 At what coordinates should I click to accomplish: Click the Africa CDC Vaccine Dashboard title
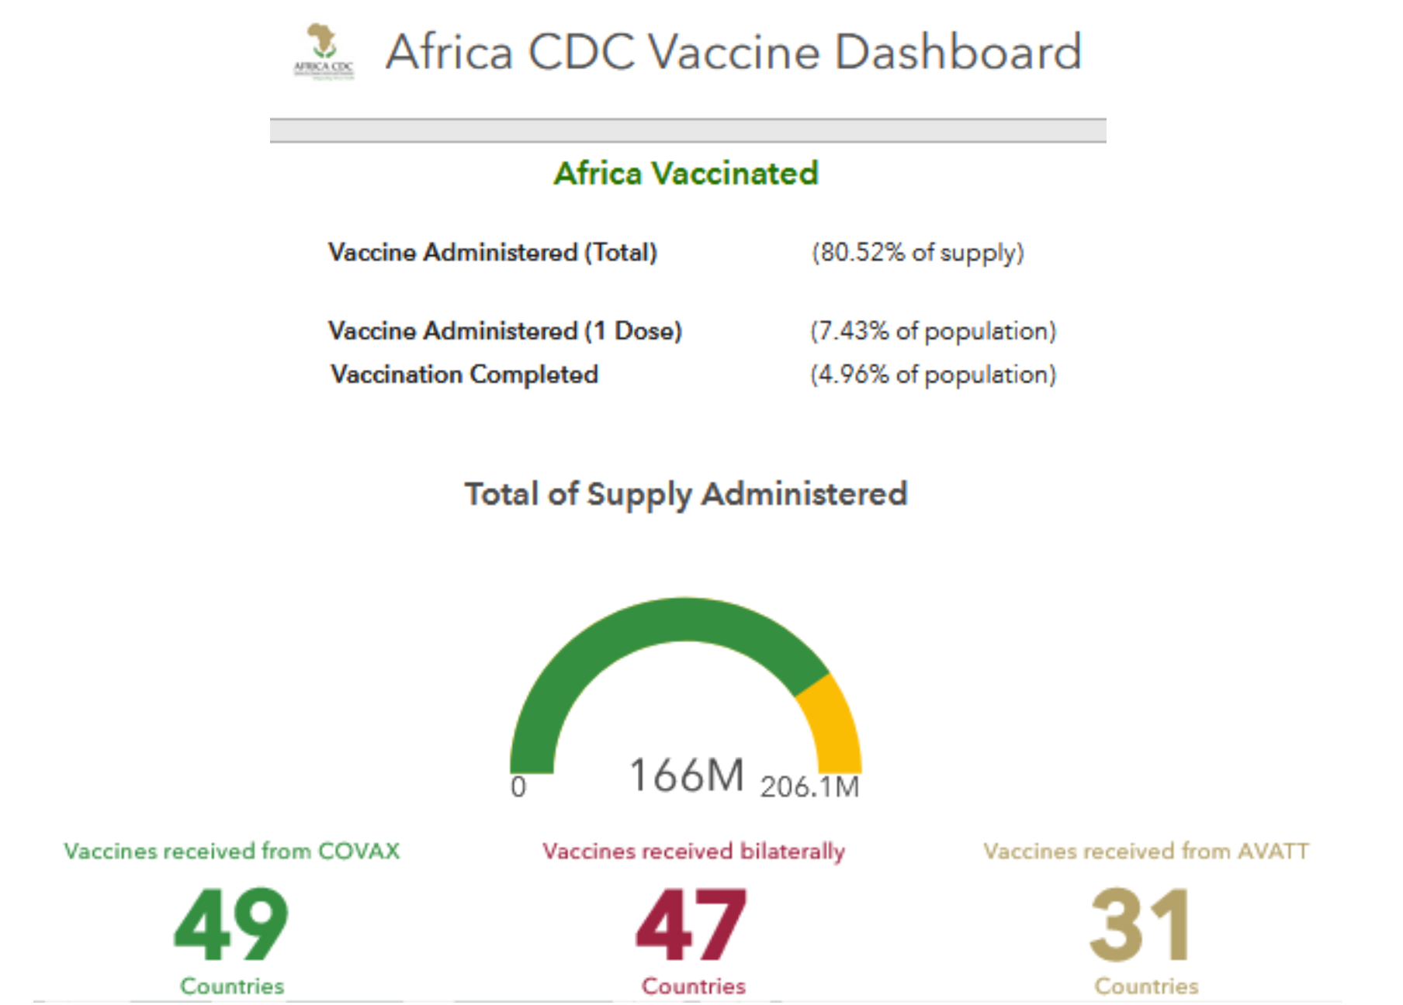(x=733, y=52)
